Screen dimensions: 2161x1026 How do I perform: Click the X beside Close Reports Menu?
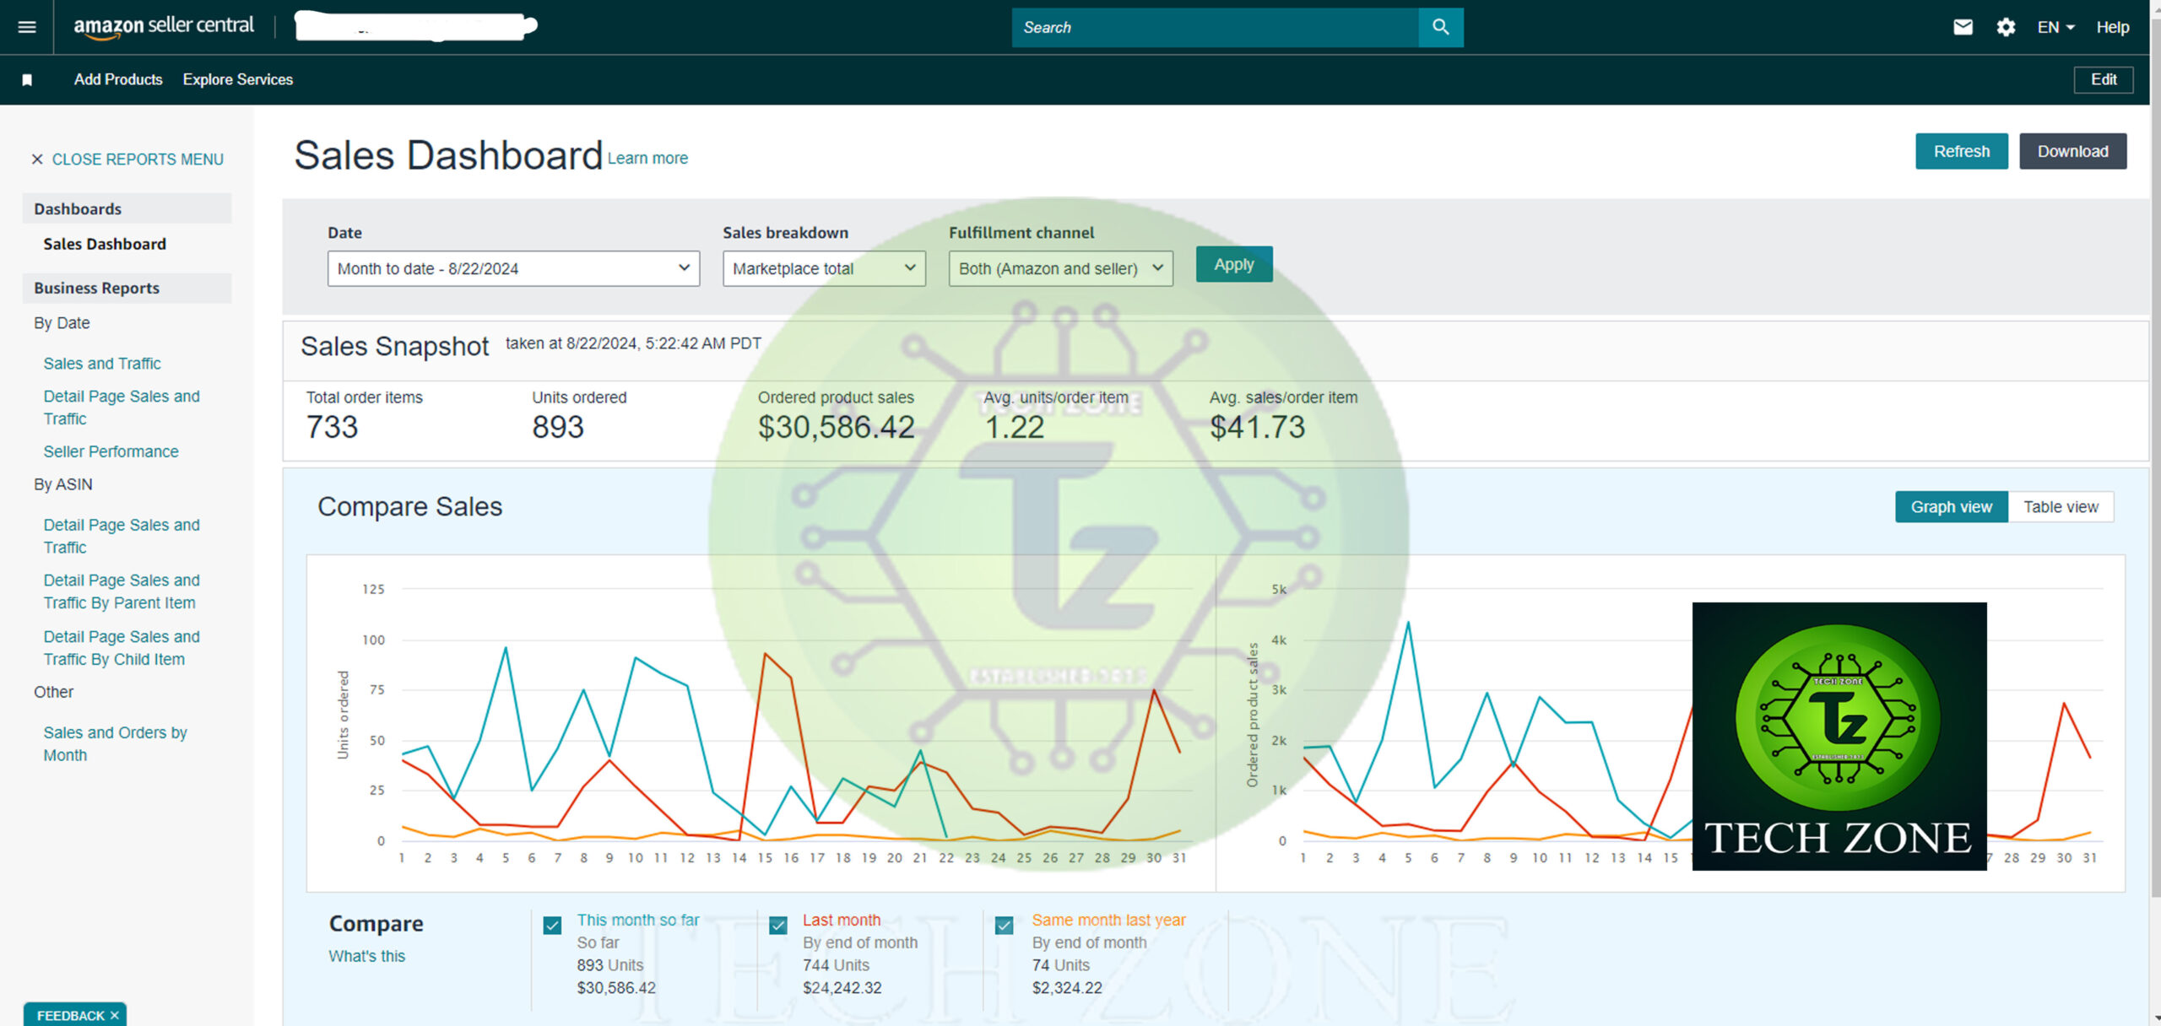point(36,159)
